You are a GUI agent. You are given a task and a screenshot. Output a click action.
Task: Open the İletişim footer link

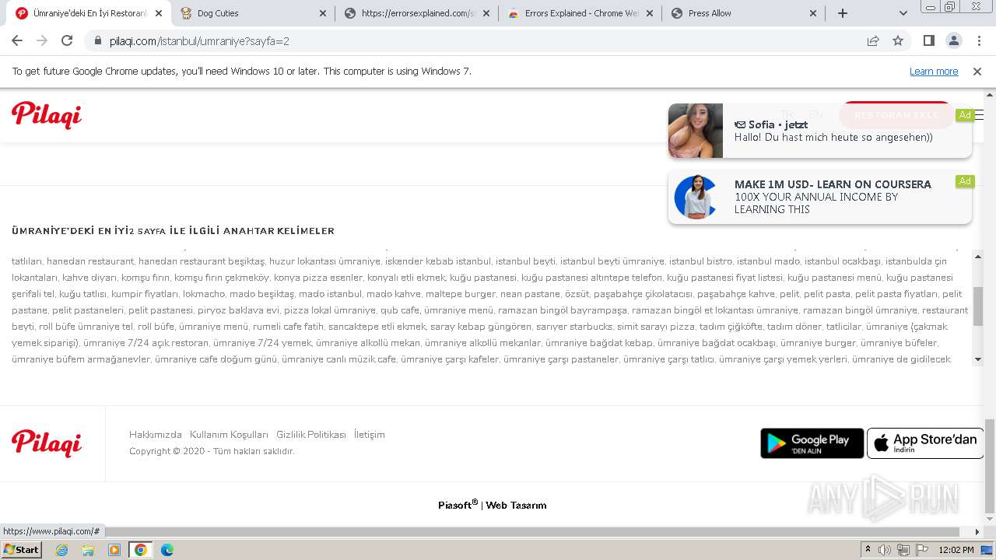tap(370, 435)
